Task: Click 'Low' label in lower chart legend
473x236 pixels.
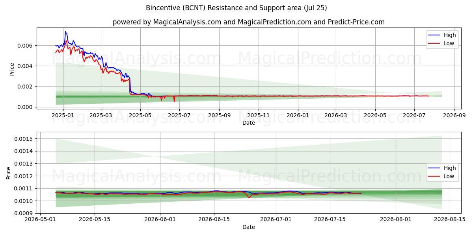Action: click(x=449, y=176)
